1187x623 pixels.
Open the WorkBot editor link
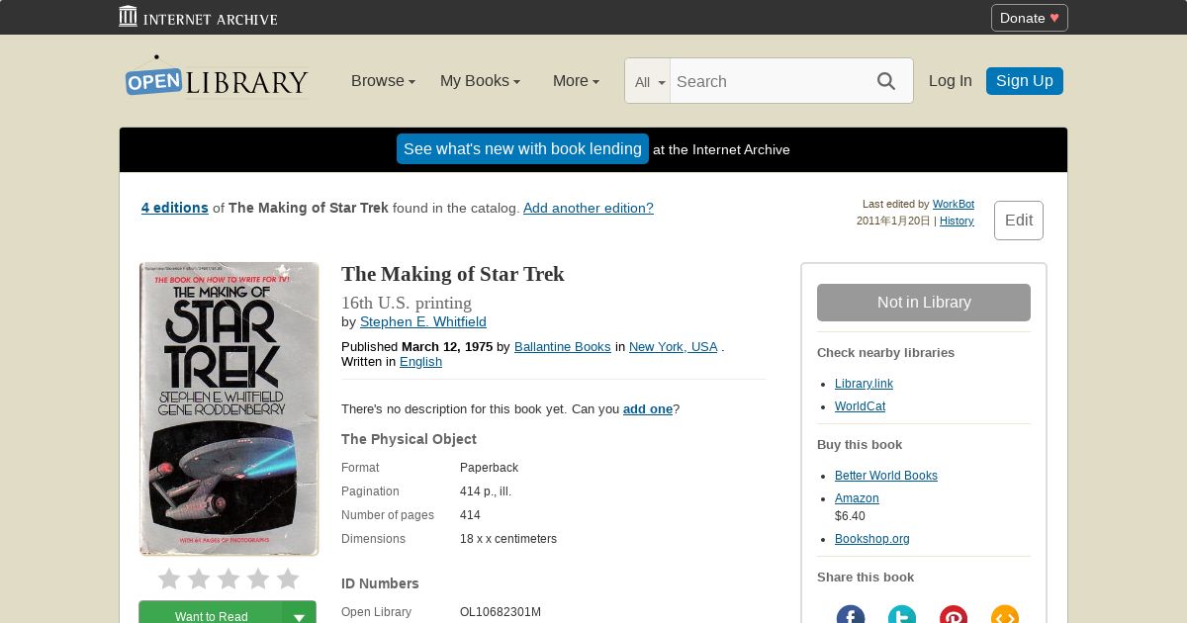pyautogui.click(x=954, y=204)
